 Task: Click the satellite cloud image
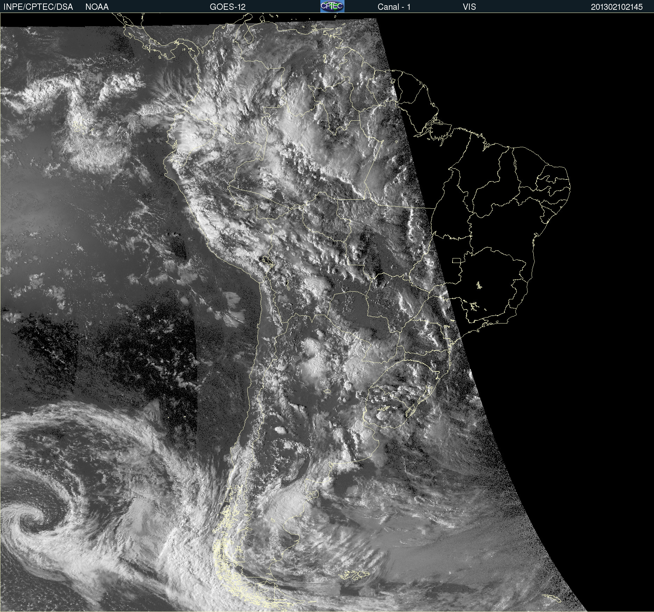tap(327, 312)
